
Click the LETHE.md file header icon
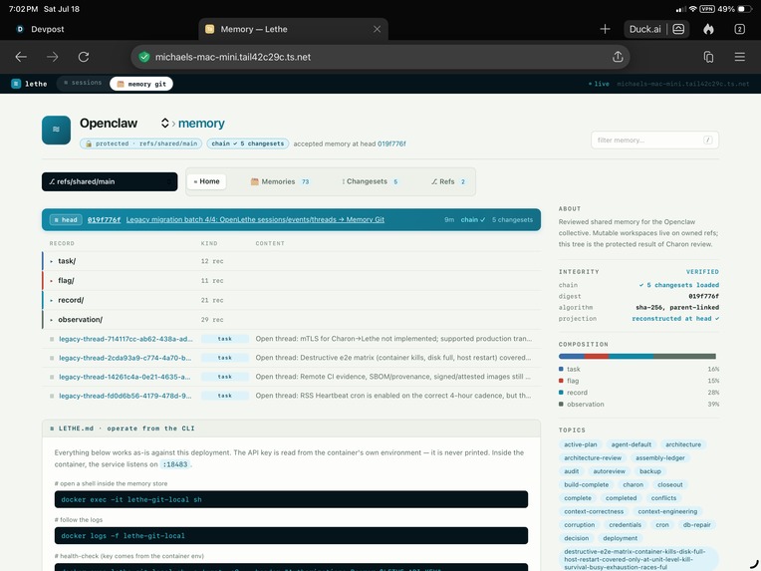pos(52,428)
